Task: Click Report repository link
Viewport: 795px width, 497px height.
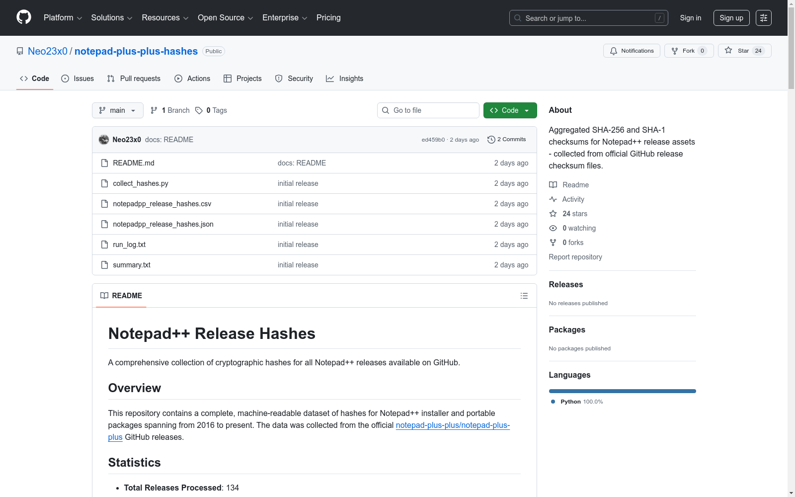Action: [x=575, y=257]
